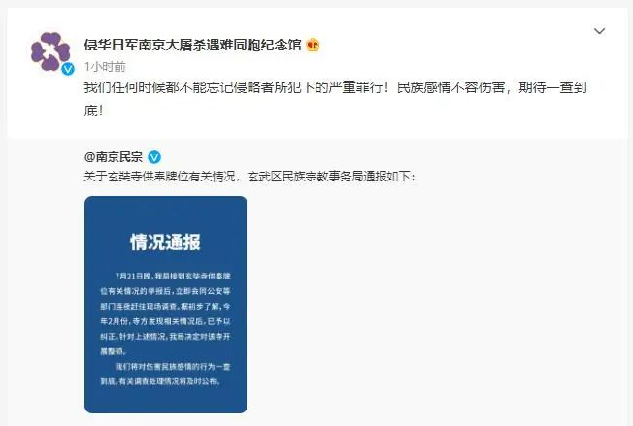Click the 情况通报 heading inside the image
Screen dimensions: 633x426
click(165, 243)
